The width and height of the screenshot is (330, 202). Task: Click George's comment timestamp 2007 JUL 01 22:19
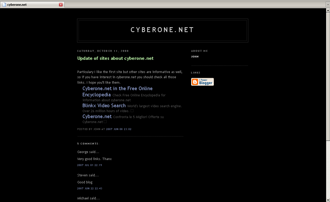tap(89, 165)
